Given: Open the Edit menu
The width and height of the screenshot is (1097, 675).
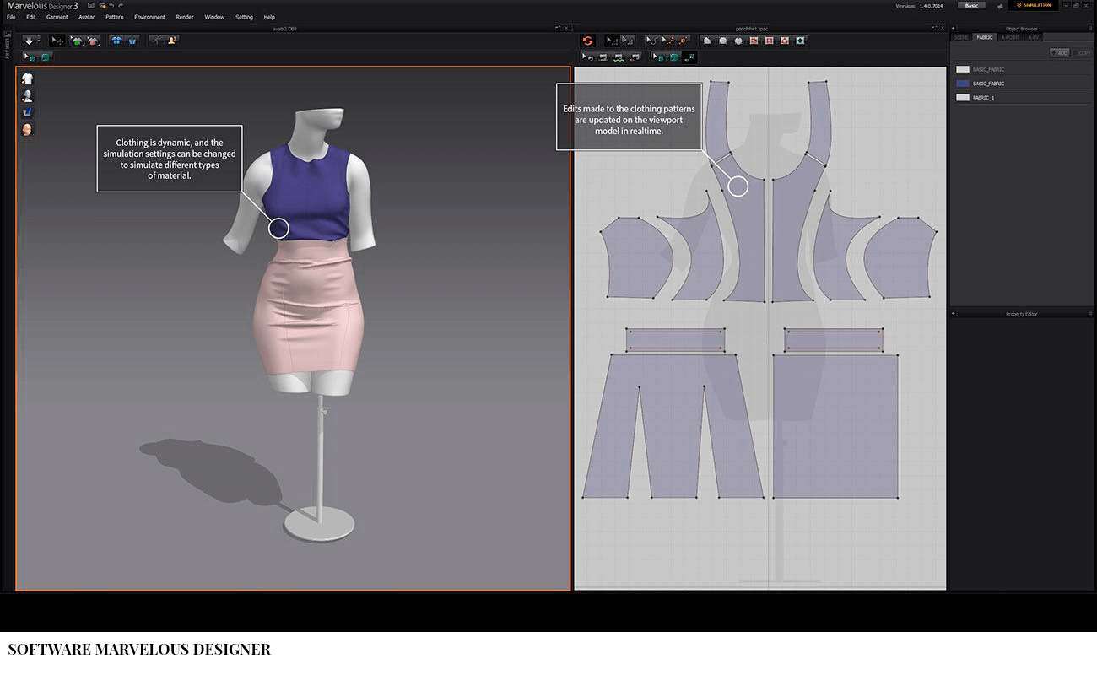Looking at the screenshot, I should coord(31,17).
